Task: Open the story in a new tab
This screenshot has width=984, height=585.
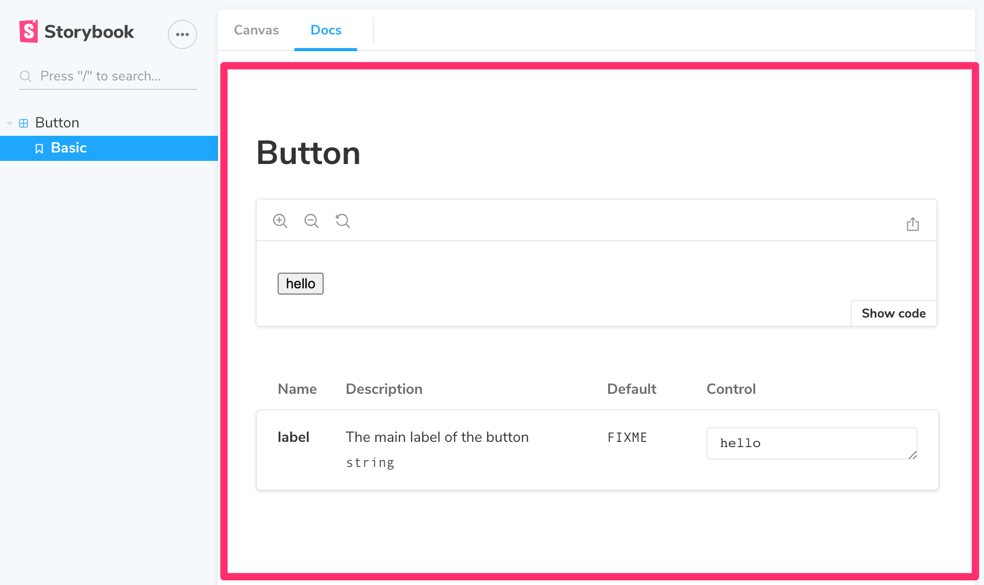Action: [912, 224]
